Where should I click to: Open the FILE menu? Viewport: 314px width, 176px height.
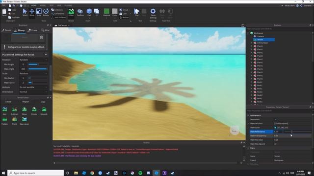[3, 5]
